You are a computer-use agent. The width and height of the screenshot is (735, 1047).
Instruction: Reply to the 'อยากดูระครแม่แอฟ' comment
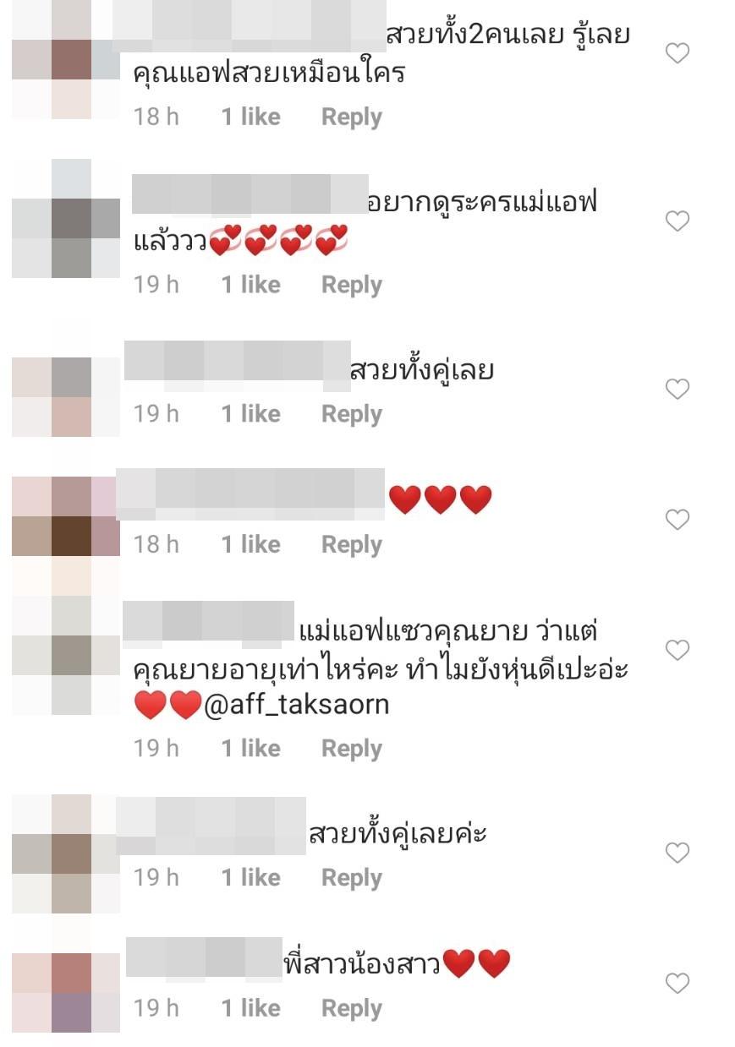tap(352, 286)
